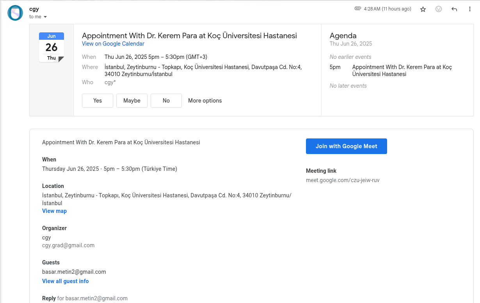This screenshot has width=480, height=303.
Task: RSVP Maybe to the appointment
Action: click(132, 101)
